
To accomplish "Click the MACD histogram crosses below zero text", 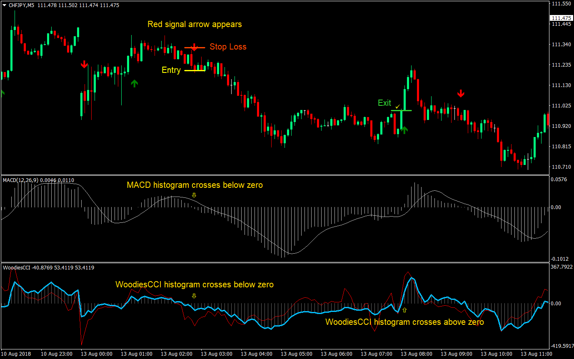I will coord(195,185).
